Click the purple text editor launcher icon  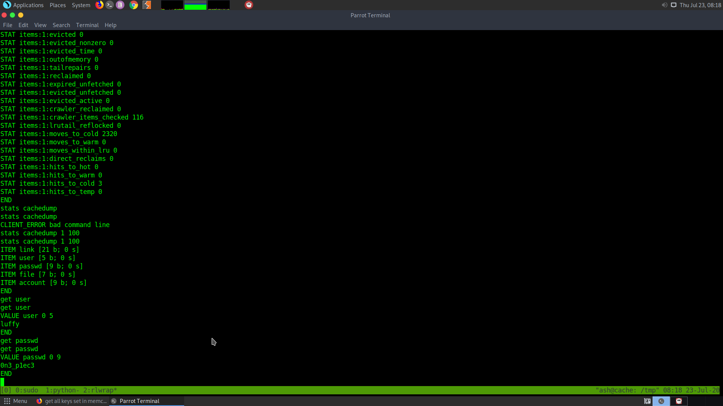(120, 5)
